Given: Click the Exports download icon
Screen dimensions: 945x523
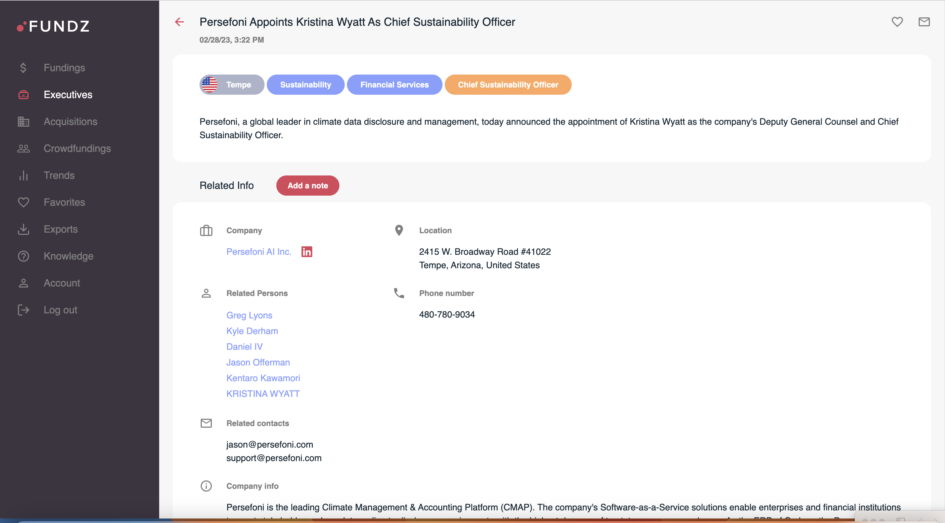Looking at the screenshot, I should 23,229.
